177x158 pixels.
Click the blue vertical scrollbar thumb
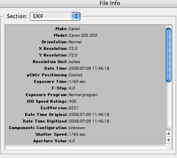click(168, 55)
